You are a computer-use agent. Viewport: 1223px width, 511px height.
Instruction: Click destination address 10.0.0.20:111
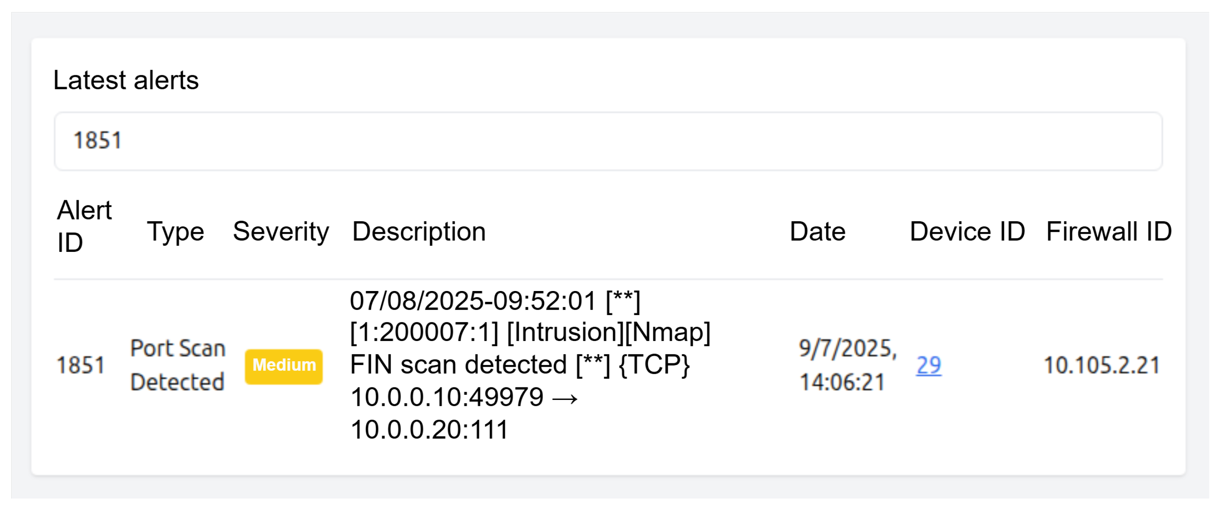[x=429, y=429]
